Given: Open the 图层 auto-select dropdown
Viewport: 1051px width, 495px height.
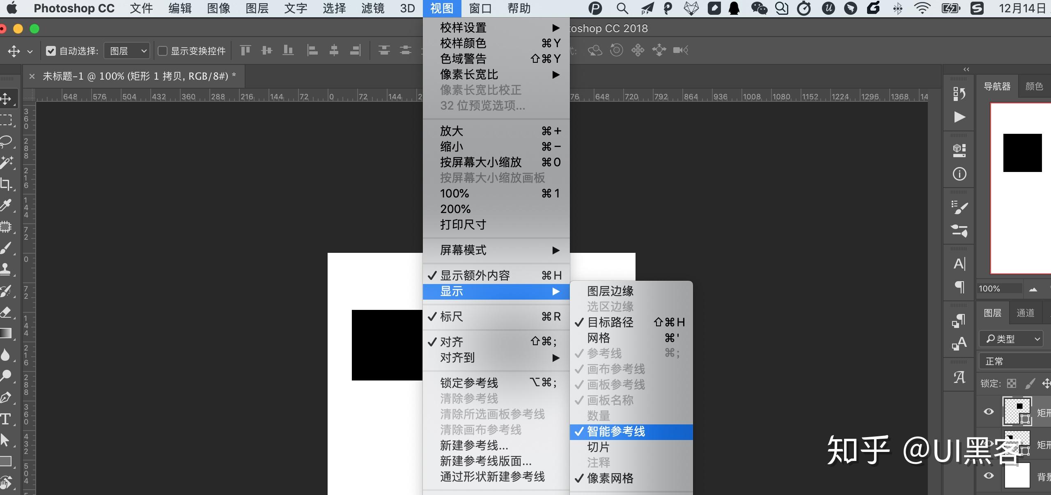Looking at the screenshot, I should [127, 51].
